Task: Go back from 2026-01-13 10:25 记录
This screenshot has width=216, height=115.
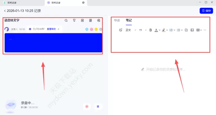Action: [5, 11]
